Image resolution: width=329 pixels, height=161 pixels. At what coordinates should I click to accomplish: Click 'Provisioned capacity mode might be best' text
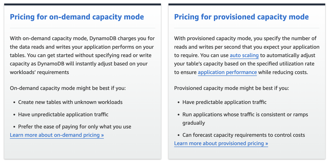[x=231, y=88]
